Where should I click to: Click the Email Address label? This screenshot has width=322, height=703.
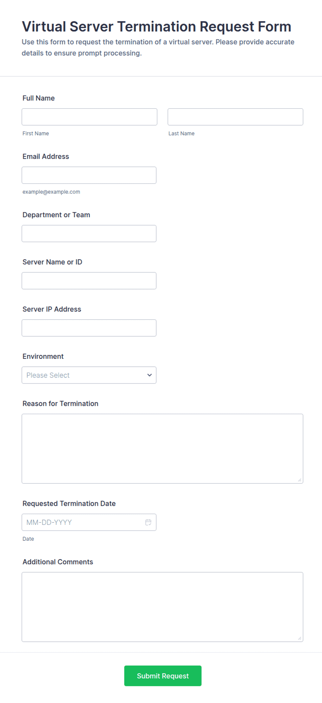tap(46, 156)
